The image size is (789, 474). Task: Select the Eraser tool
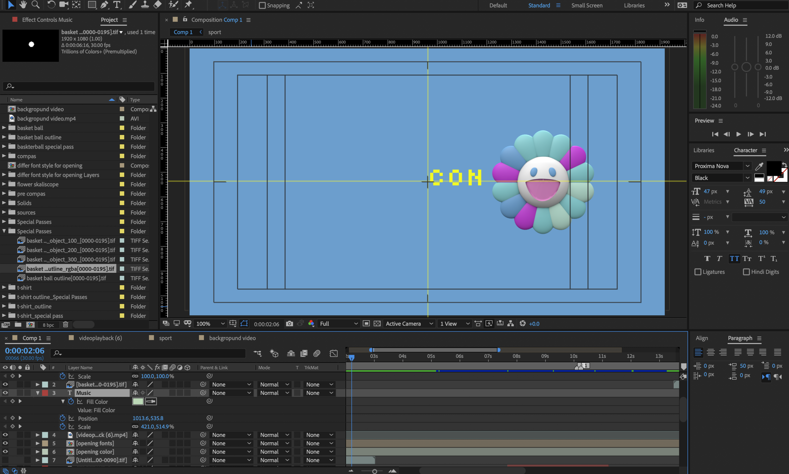pos(158,5)
